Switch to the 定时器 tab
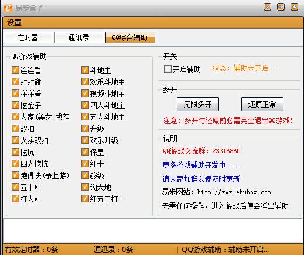Viewport: 304px width, 255px height. (x=28, y=37)
